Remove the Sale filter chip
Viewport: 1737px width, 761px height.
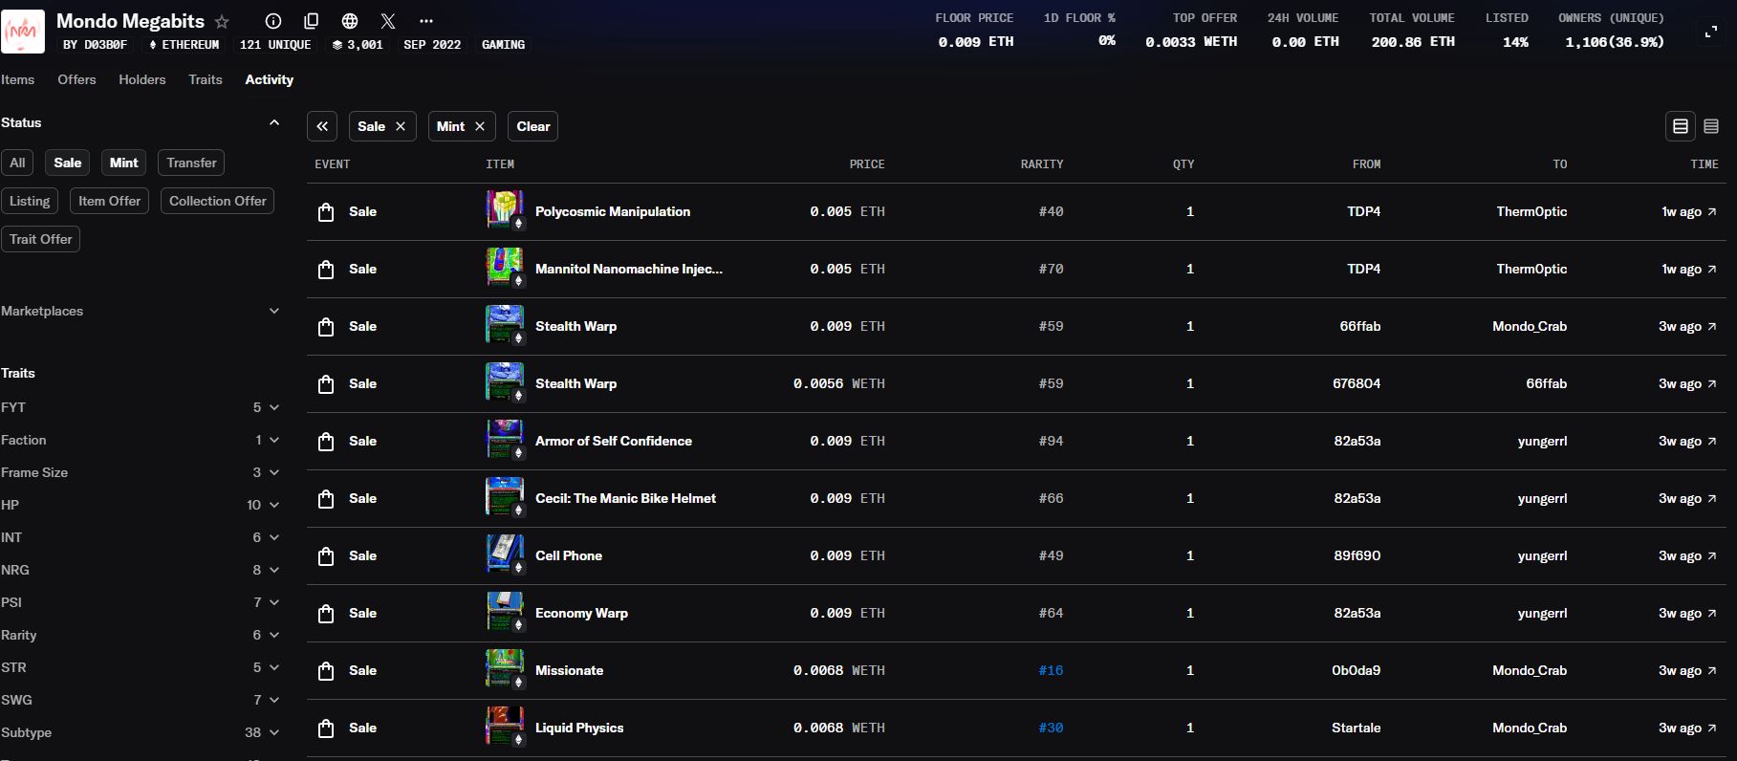point(401,126)
